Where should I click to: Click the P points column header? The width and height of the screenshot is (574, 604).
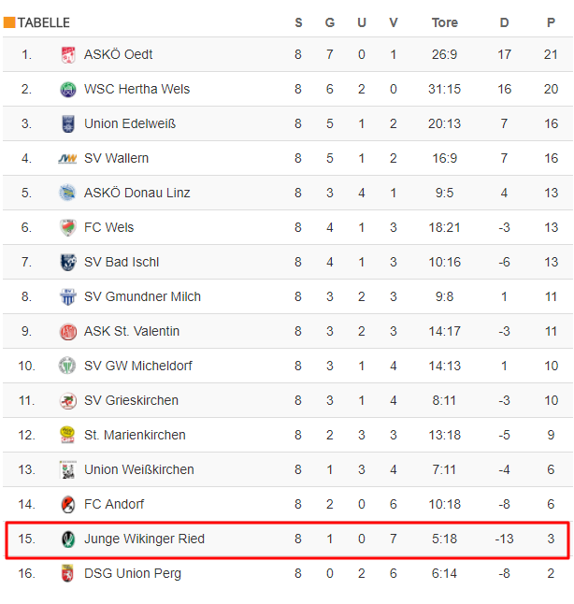551,22
